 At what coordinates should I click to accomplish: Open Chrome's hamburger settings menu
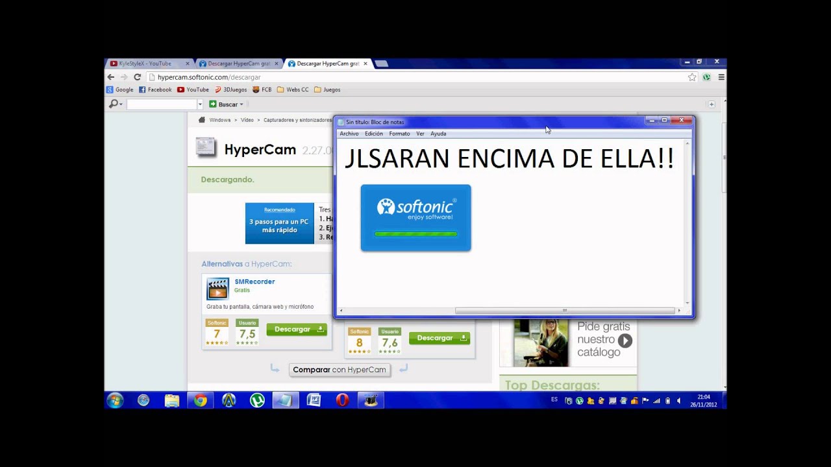[721, 77]
